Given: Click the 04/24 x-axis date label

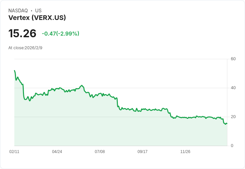Looking at the screenshot, I should [57, 151].
